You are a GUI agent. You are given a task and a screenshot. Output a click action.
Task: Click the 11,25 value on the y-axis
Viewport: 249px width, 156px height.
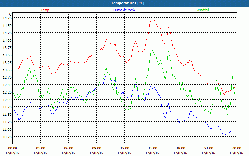7,122
